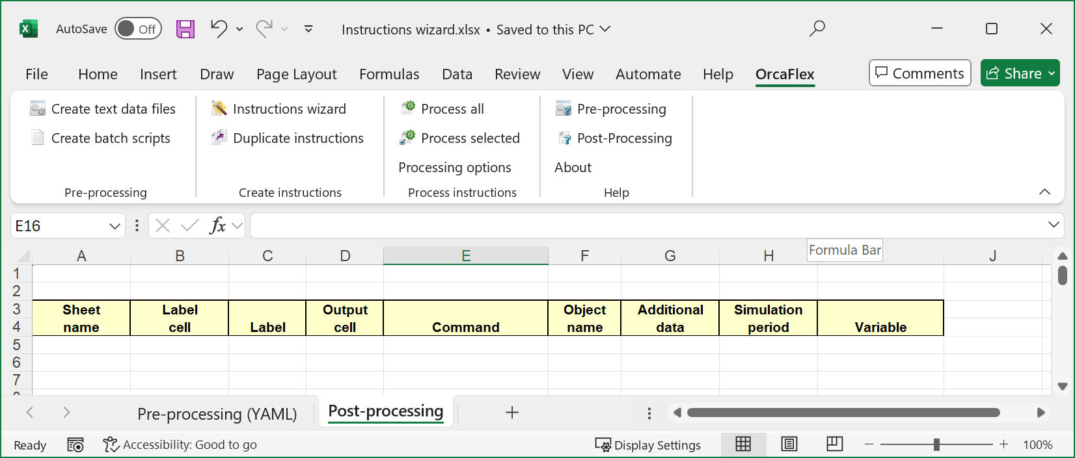Click Process selected gear icon
The width and height of the screenshot is (1075, 458).
[408, 138]
